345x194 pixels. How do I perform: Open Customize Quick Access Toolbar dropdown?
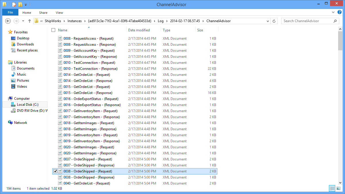[26, 5]
